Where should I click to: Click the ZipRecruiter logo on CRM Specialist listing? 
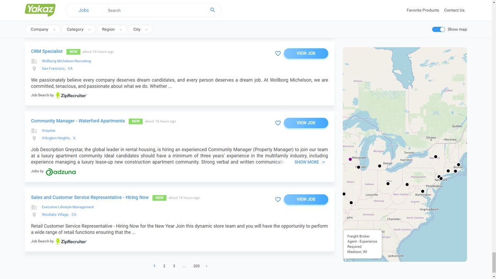[71, 95]
